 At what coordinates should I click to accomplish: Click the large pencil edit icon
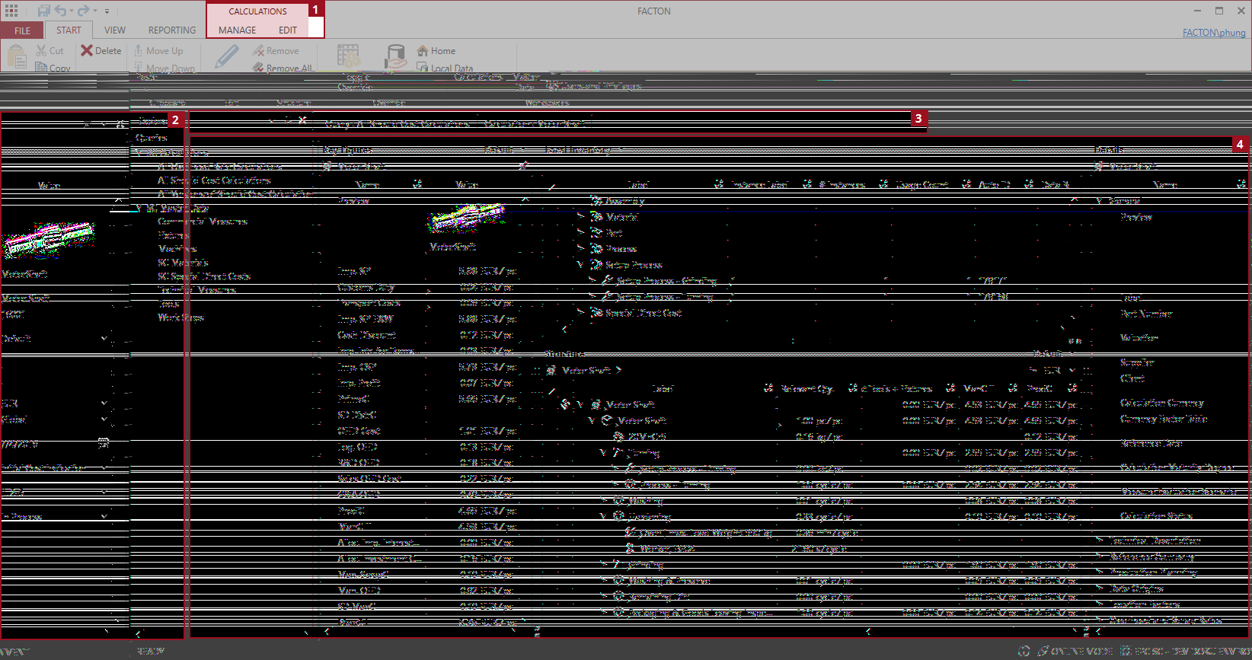click(226, 56)
